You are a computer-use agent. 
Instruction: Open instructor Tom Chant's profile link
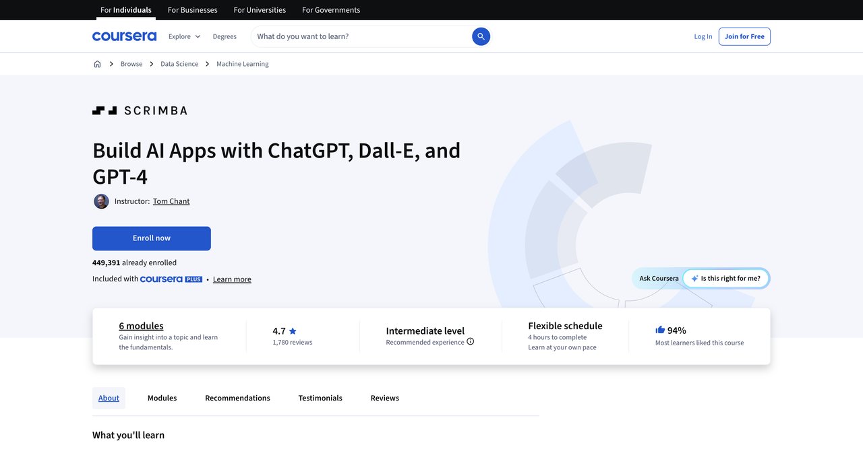point(171,201)
